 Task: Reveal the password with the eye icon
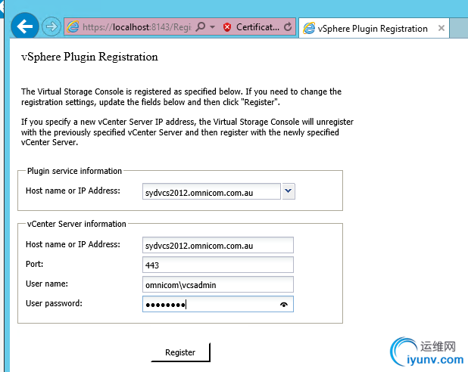(x=284, y=305)
